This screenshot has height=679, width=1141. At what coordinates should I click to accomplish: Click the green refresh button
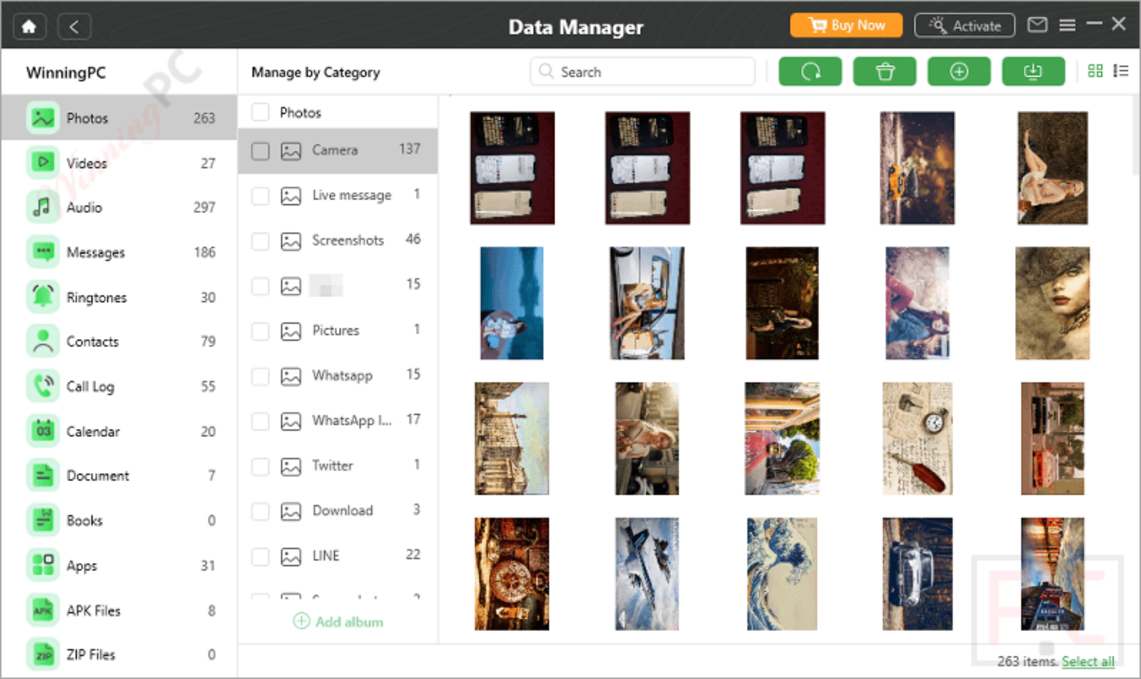pos(810,71)
